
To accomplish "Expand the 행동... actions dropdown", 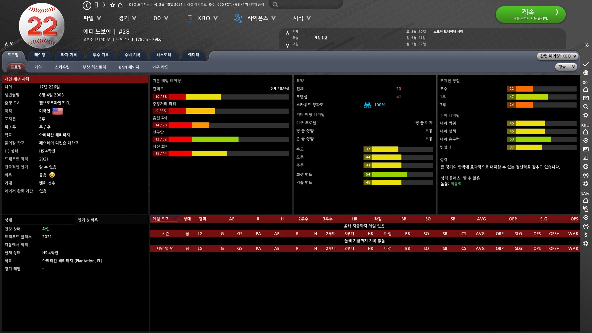I will (566, 67).
